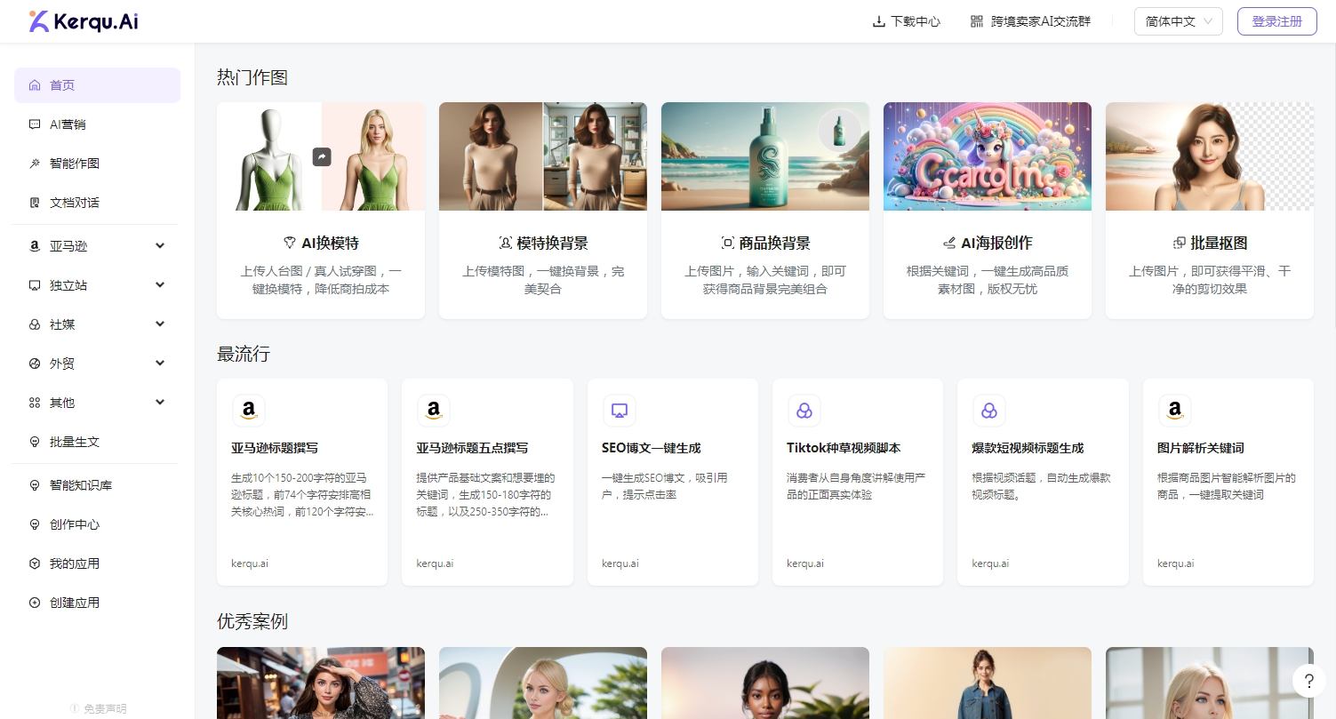Viewport: 1336px width, 719px height.
Task: Click the green dress mannequin thumbnail
Action: (x=321, y=156)
